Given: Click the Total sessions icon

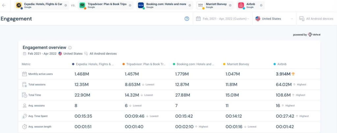Looking at the screenshot, I should pyautogui.click(x=24, y=85).
